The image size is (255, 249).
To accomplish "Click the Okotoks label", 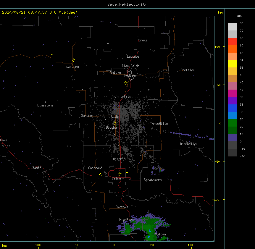I will point(122,207).
